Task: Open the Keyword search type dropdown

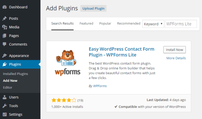Action: coord(153,24)
